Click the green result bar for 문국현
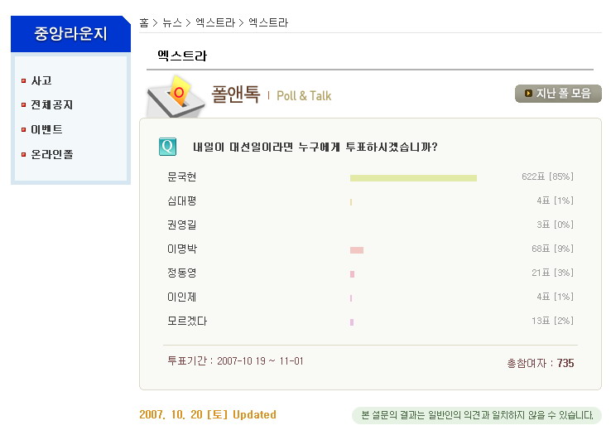Screen dimensions: 611x440 [x=413, y=177]
